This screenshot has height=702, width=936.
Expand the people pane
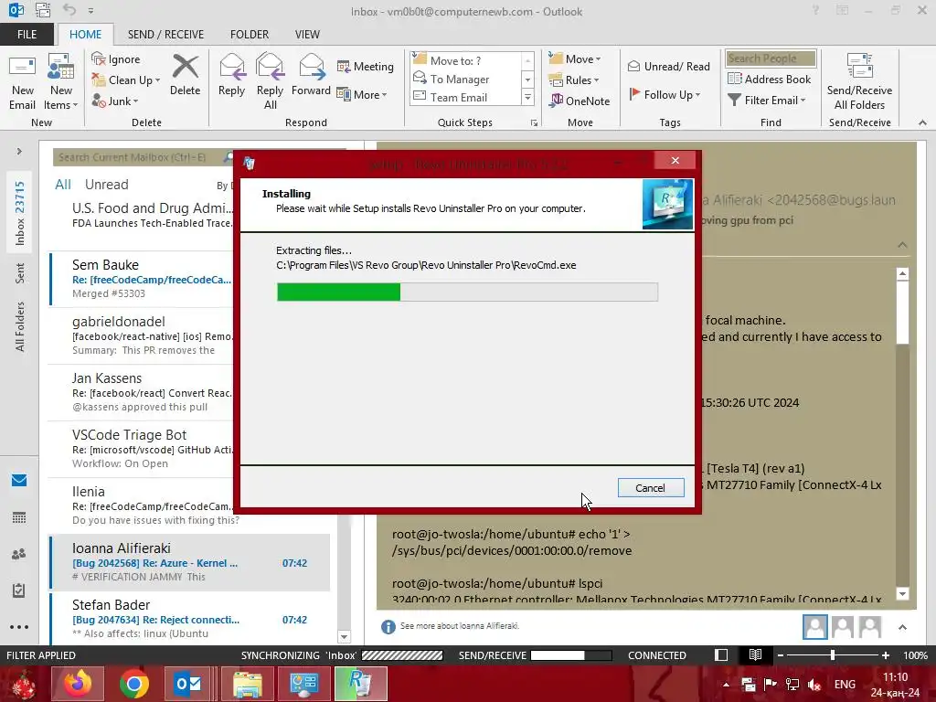(902, 627)
